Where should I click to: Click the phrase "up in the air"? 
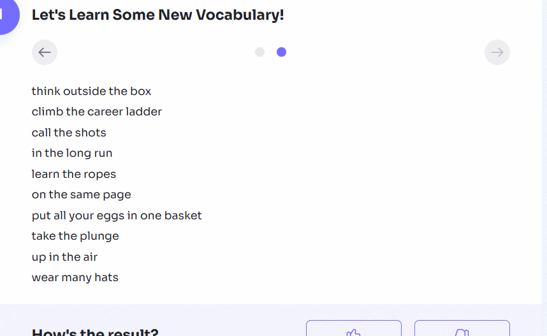point(64,257)
